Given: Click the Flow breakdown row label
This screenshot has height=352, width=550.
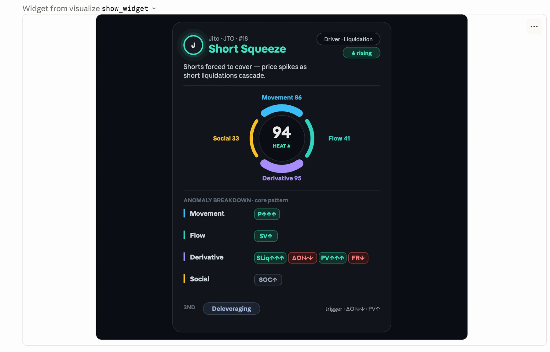Looking at the screenshot, I should click(197, 235).
